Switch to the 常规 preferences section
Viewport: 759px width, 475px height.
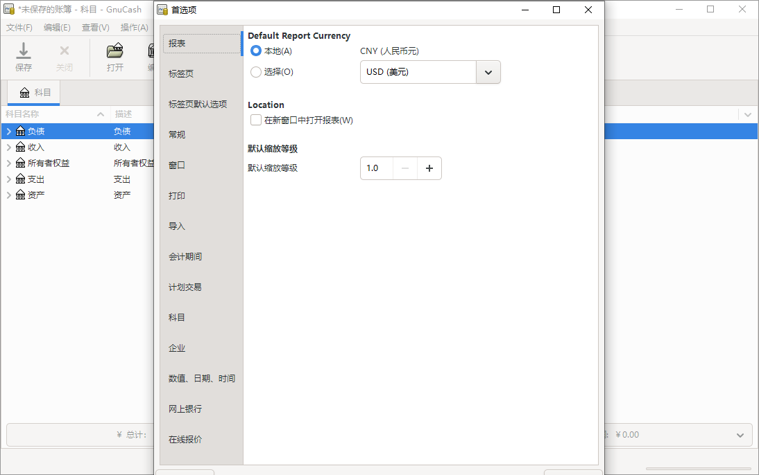176,134
